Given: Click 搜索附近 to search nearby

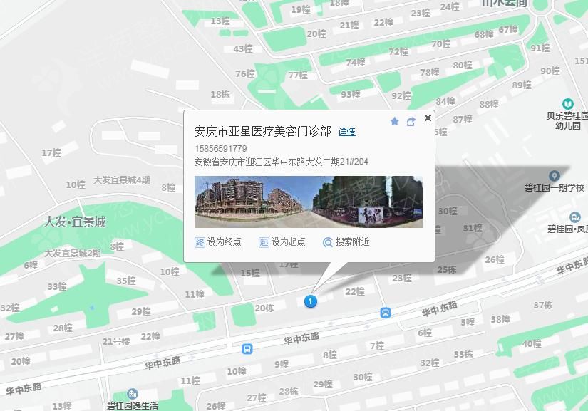Looking at the screenshot, I should click(x=346, y=242).
